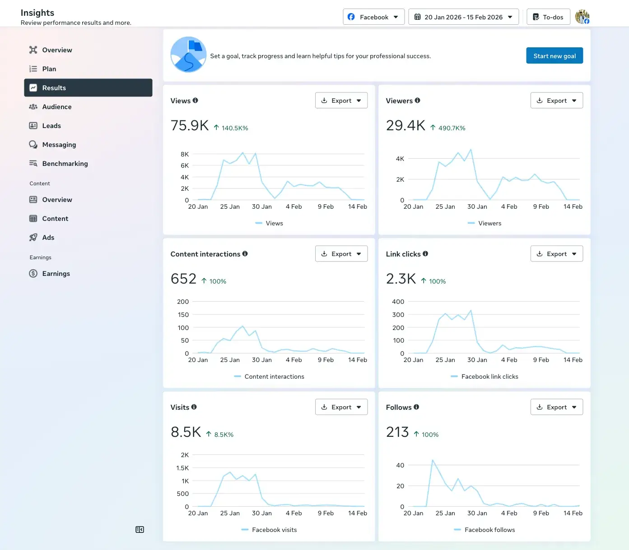Screen dimensions: 629x550
Task: Click the Start new goal button
Action: pos(554,56)
